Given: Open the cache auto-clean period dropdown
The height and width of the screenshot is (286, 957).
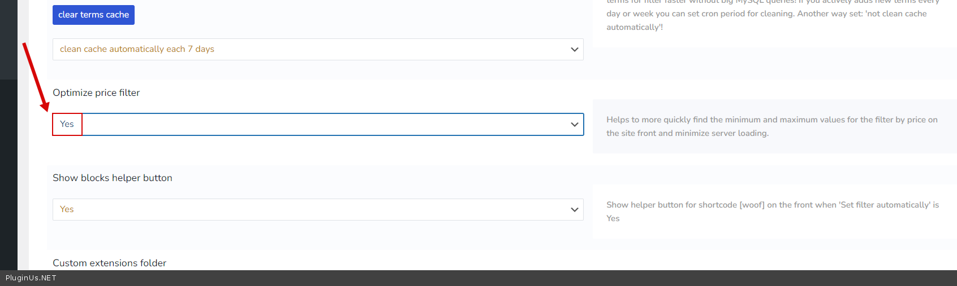Looking at the screenshot, I should click(x=317, y=49).
